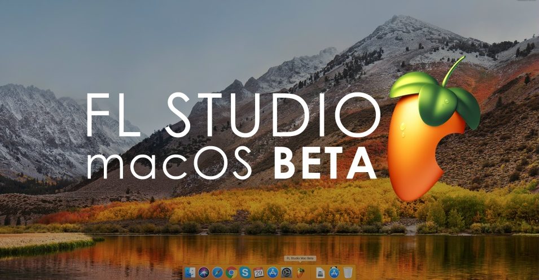
Task: Open the Trash in the Dock
Action: coord(348,273)
